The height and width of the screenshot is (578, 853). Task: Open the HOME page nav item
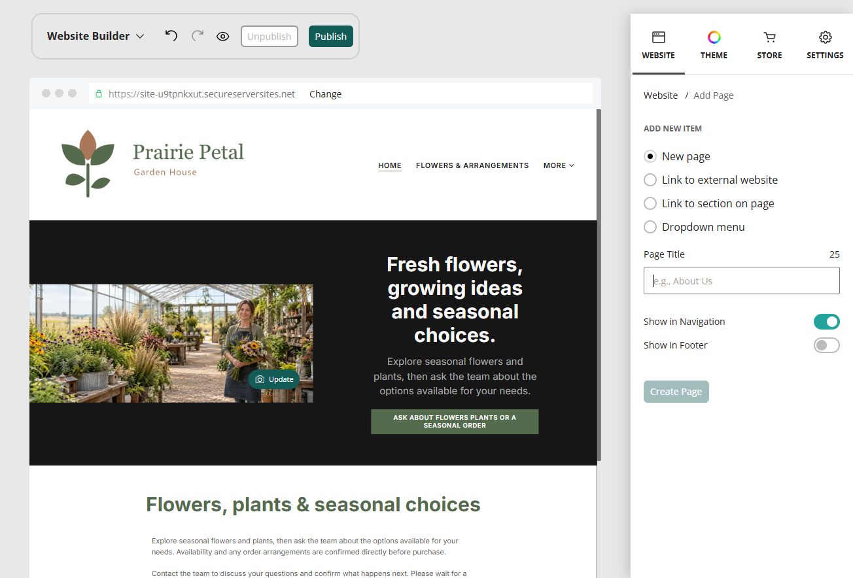(390, 165)
